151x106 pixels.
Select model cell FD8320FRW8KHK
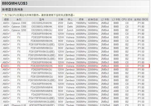(x=42, y=37)
